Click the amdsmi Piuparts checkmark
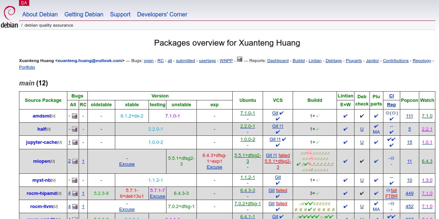This screenshot has width=439, height=219. [376, 116]
